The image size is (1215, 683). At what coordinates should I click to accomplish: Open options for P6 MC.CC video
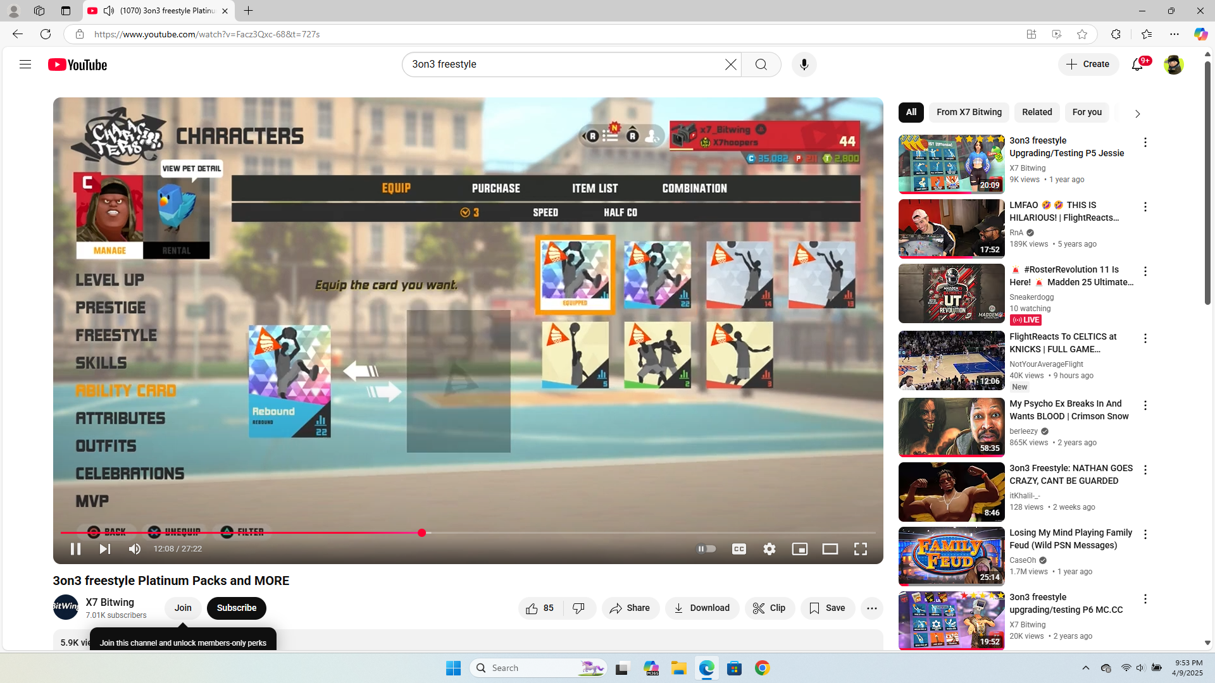click(1145, 600)
